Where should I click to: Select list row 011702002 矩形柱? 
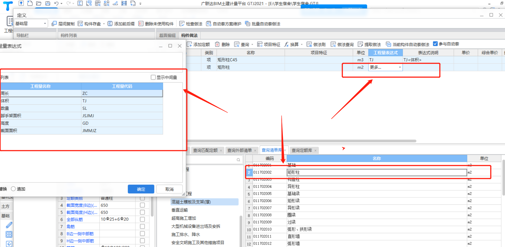(373, 172)
